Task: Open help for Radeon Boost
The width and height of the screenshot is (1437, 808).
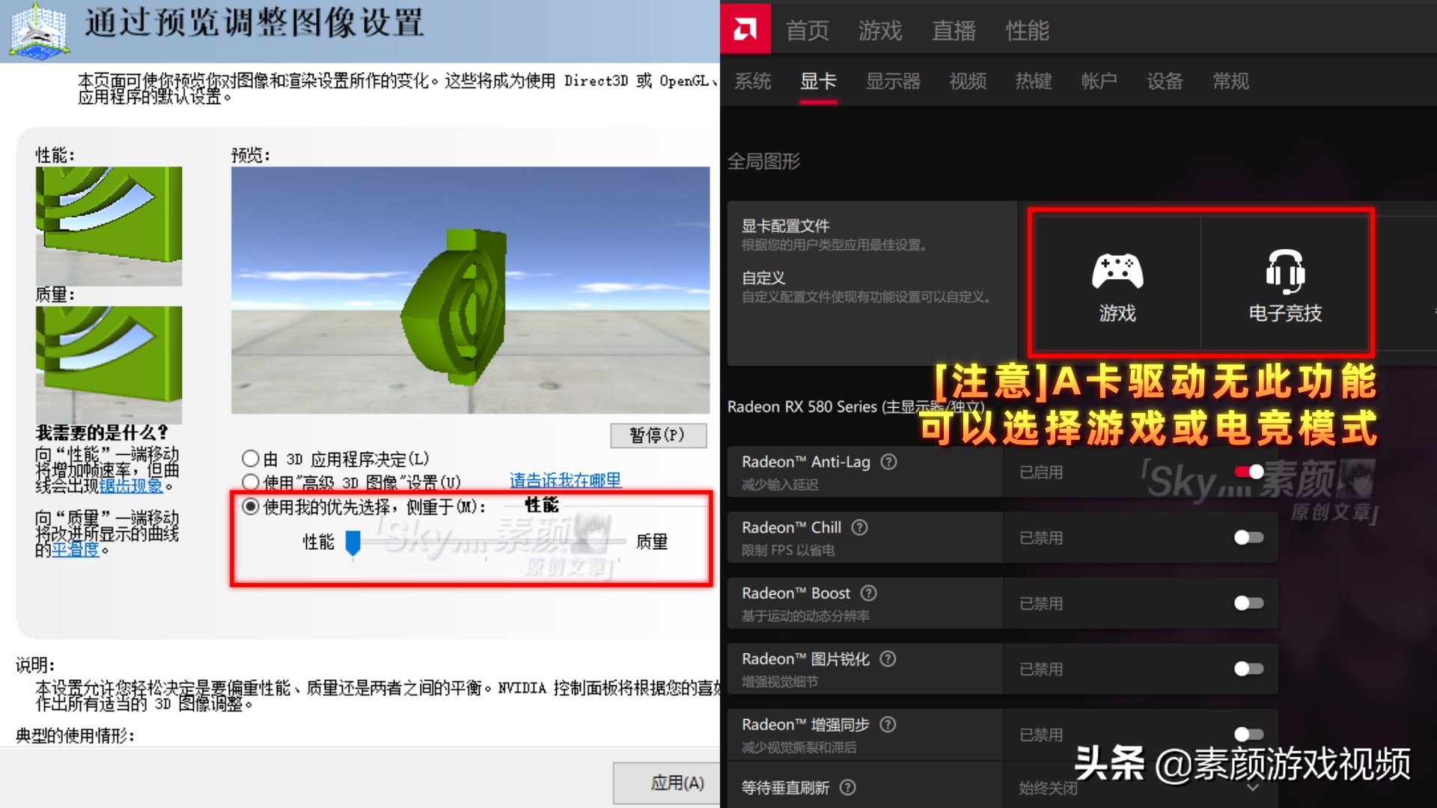Action: pos(868,593)
